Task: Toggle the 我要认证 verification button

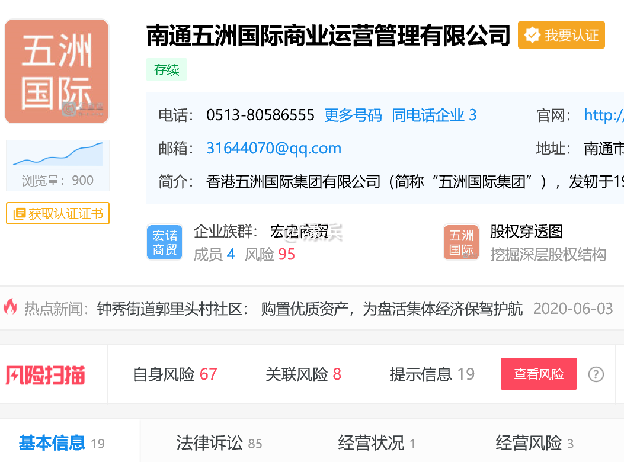Action: (561, 35)
